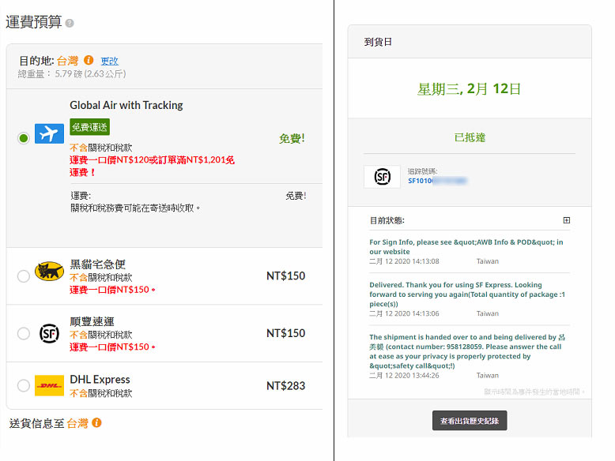Click the NT$150 price for 順豐速運

pyautogui.click(x=285, y=333)
